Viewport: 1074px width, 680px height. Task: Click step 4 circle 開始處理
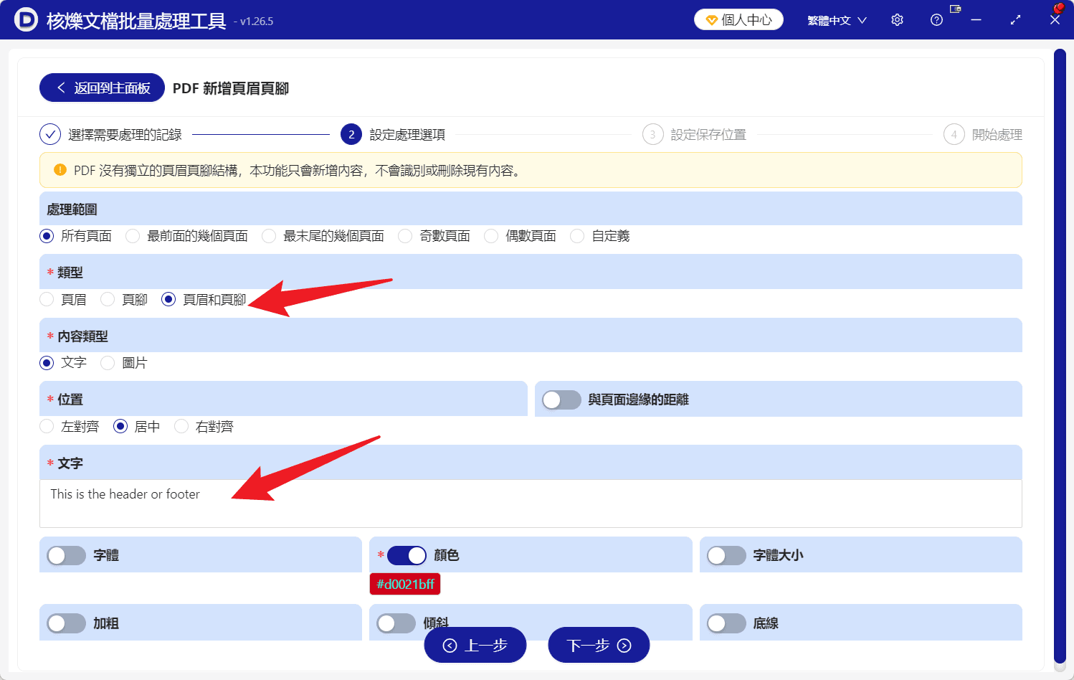[954, 134]
